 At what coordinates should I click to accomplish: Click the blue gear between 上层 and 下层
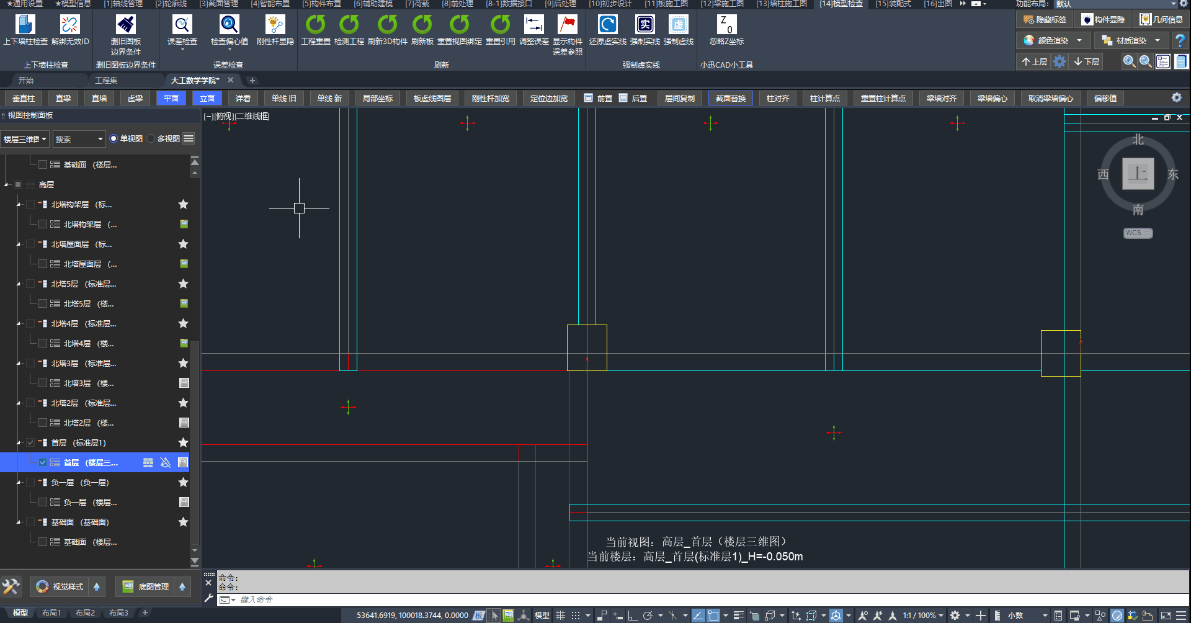pyautogui.click(x=1059, y=61)
